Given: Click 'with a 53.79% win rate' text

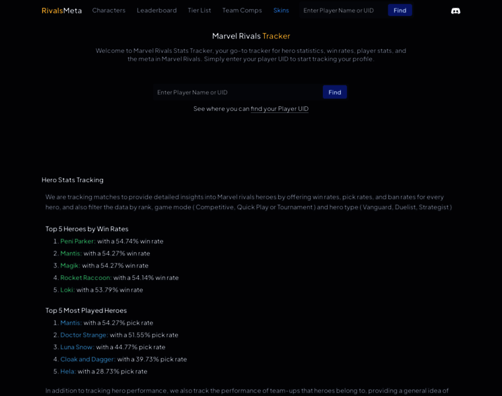Looking at the screenshot, I should click(x=110, y=290).
